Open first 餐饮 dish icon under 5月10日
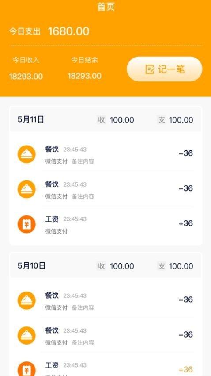The height and width of the screenshot is (376, 211). pos(26,300)
